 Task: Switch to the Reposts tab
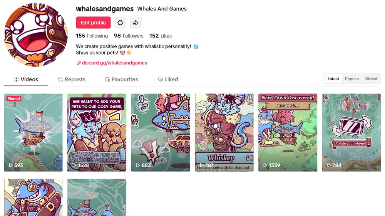(72, 79)
